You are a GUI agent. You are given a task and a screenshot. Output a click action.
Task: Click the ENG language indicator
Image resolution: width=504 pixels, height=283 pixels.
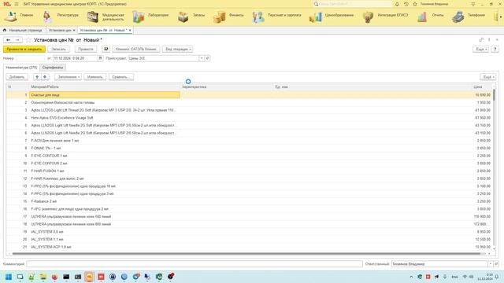(454, 277)
